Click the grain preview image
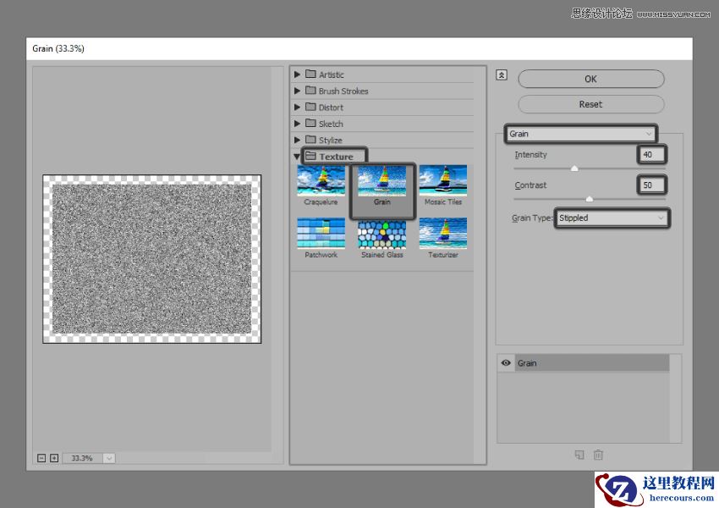This screenshot has height=508, width=719. click(x=151, y=259)
